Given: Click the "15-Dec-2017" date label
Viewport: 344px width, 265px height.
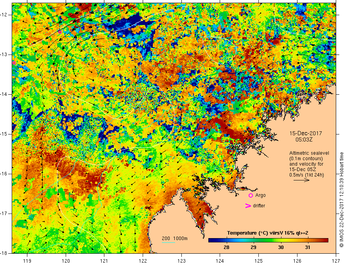Looking at the screenshot, I should tap(306, 133).
